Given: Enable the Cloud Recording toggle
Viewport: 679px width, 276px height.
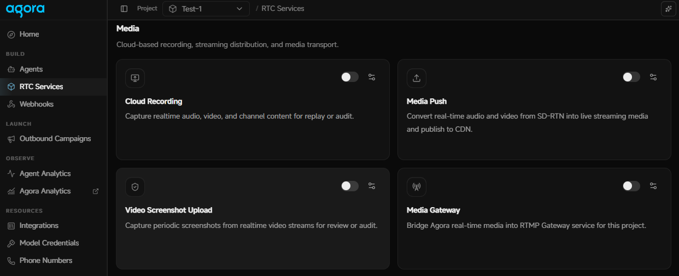Looking at the screenshot, I should (x=350, y=77).
